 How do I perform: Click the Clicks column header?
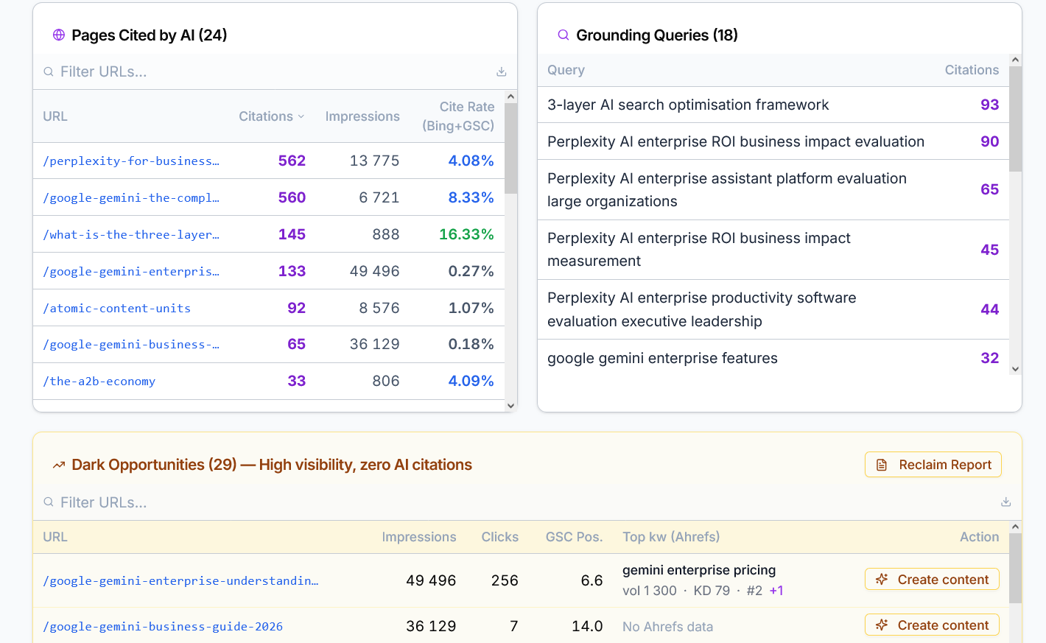point(500,537)
